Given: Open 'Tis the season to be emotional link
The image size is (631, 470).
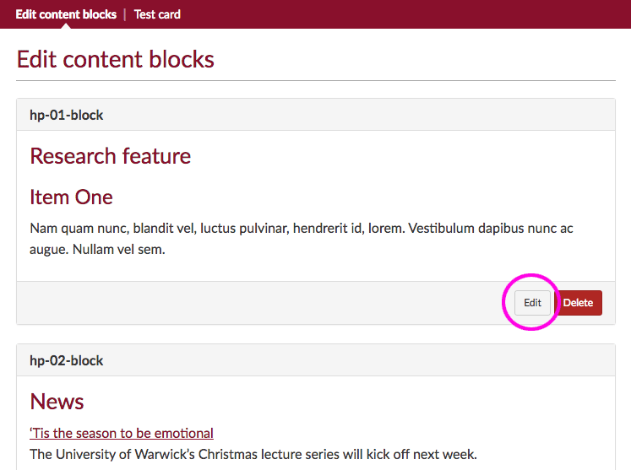Looking at the screenshot, I should [x=122, y=433].
